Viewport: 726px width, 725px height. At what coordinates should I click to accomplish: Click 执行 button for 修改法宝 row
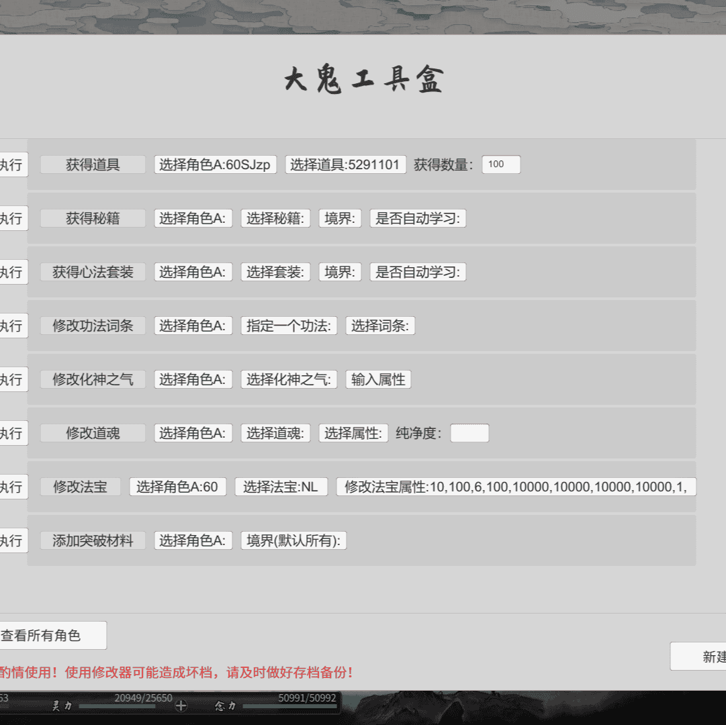pyautogui.click(x=13, y=486)
